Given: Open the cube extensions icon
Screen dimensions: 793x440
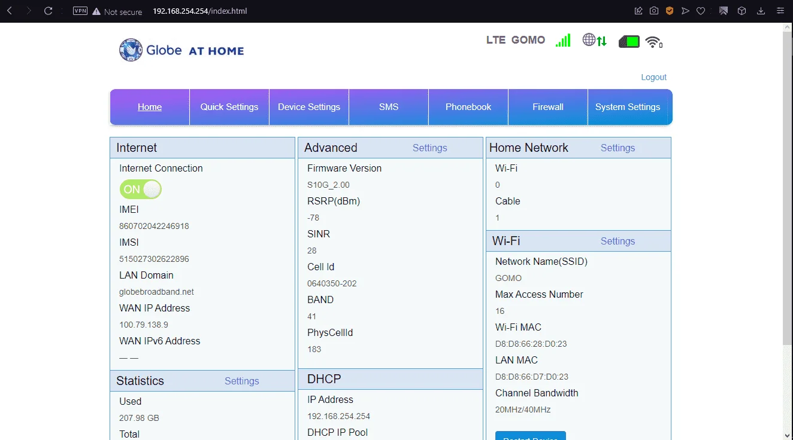Looking at the screenshot, I should (x=741, y=11).
